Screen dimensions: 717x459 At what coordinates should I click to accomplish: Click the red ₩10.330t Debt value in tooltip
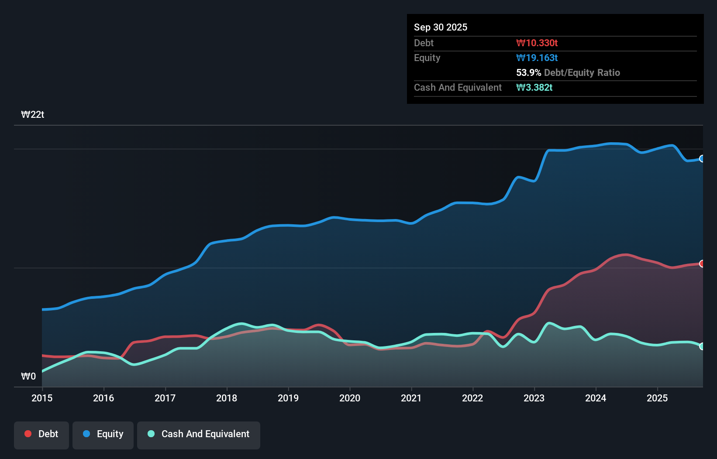[537, 43]
